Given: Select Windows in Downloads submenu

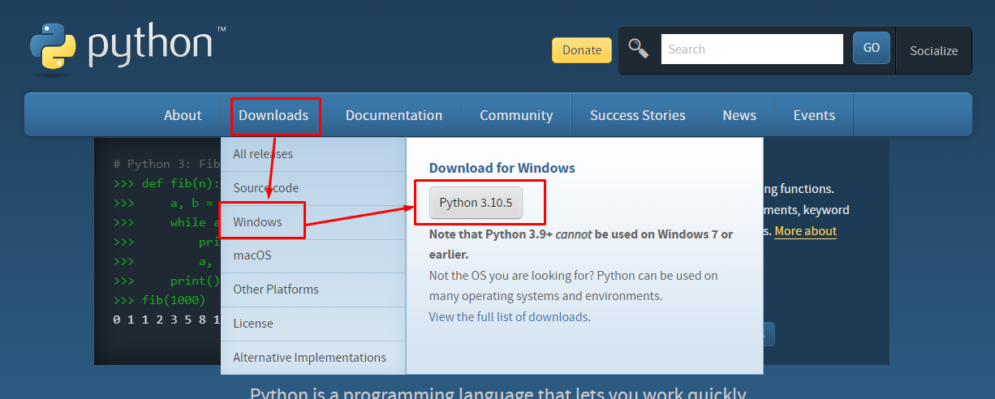Looking at the screenshot, I should (313, 221).
